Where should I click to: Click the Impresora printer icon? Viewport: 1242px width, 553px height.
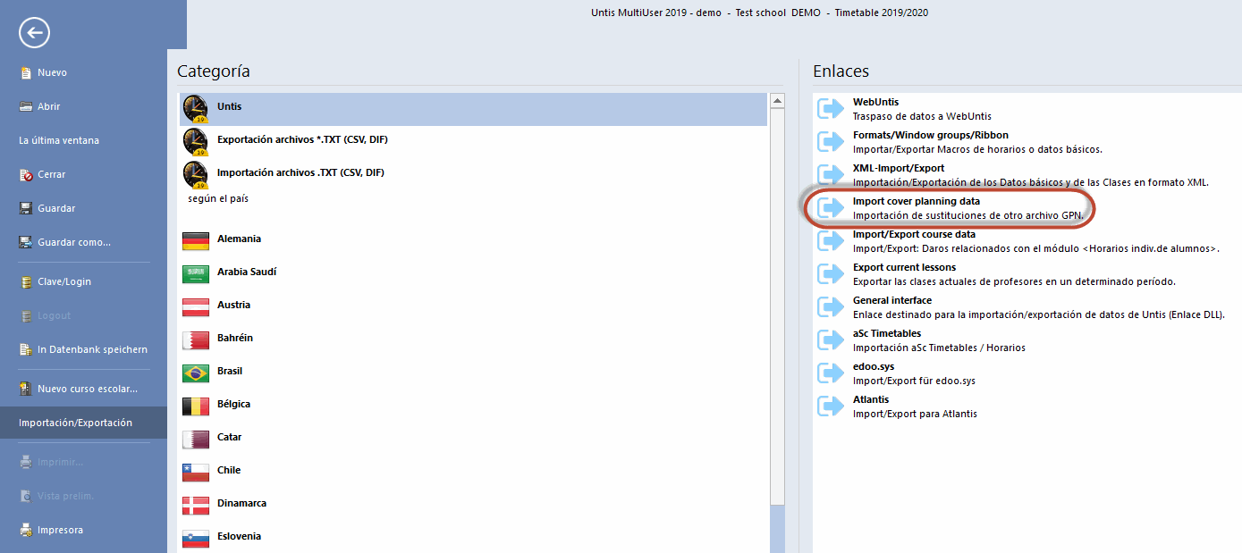(x=27, y=530)
